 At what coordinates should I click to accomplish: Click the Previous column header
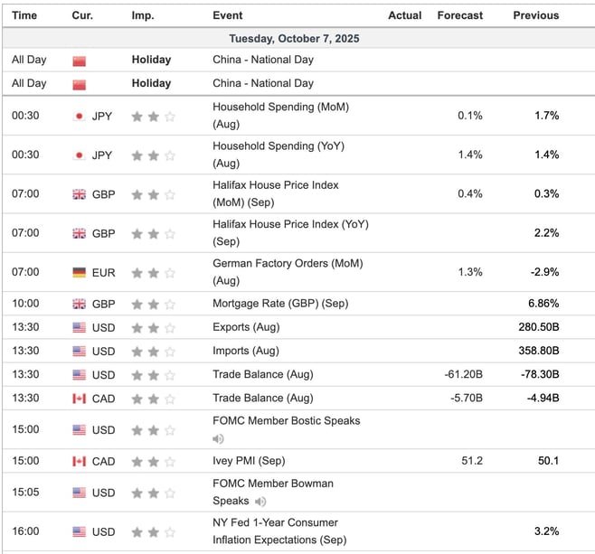pyautogui.click(x=535, y=15)
